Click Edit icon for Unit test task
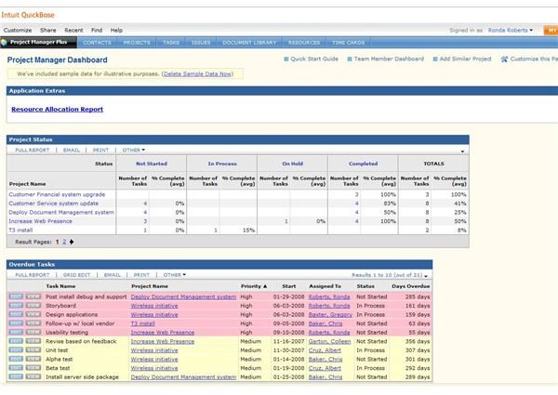This screenshot has height=395, width=558. pos(16,349)
